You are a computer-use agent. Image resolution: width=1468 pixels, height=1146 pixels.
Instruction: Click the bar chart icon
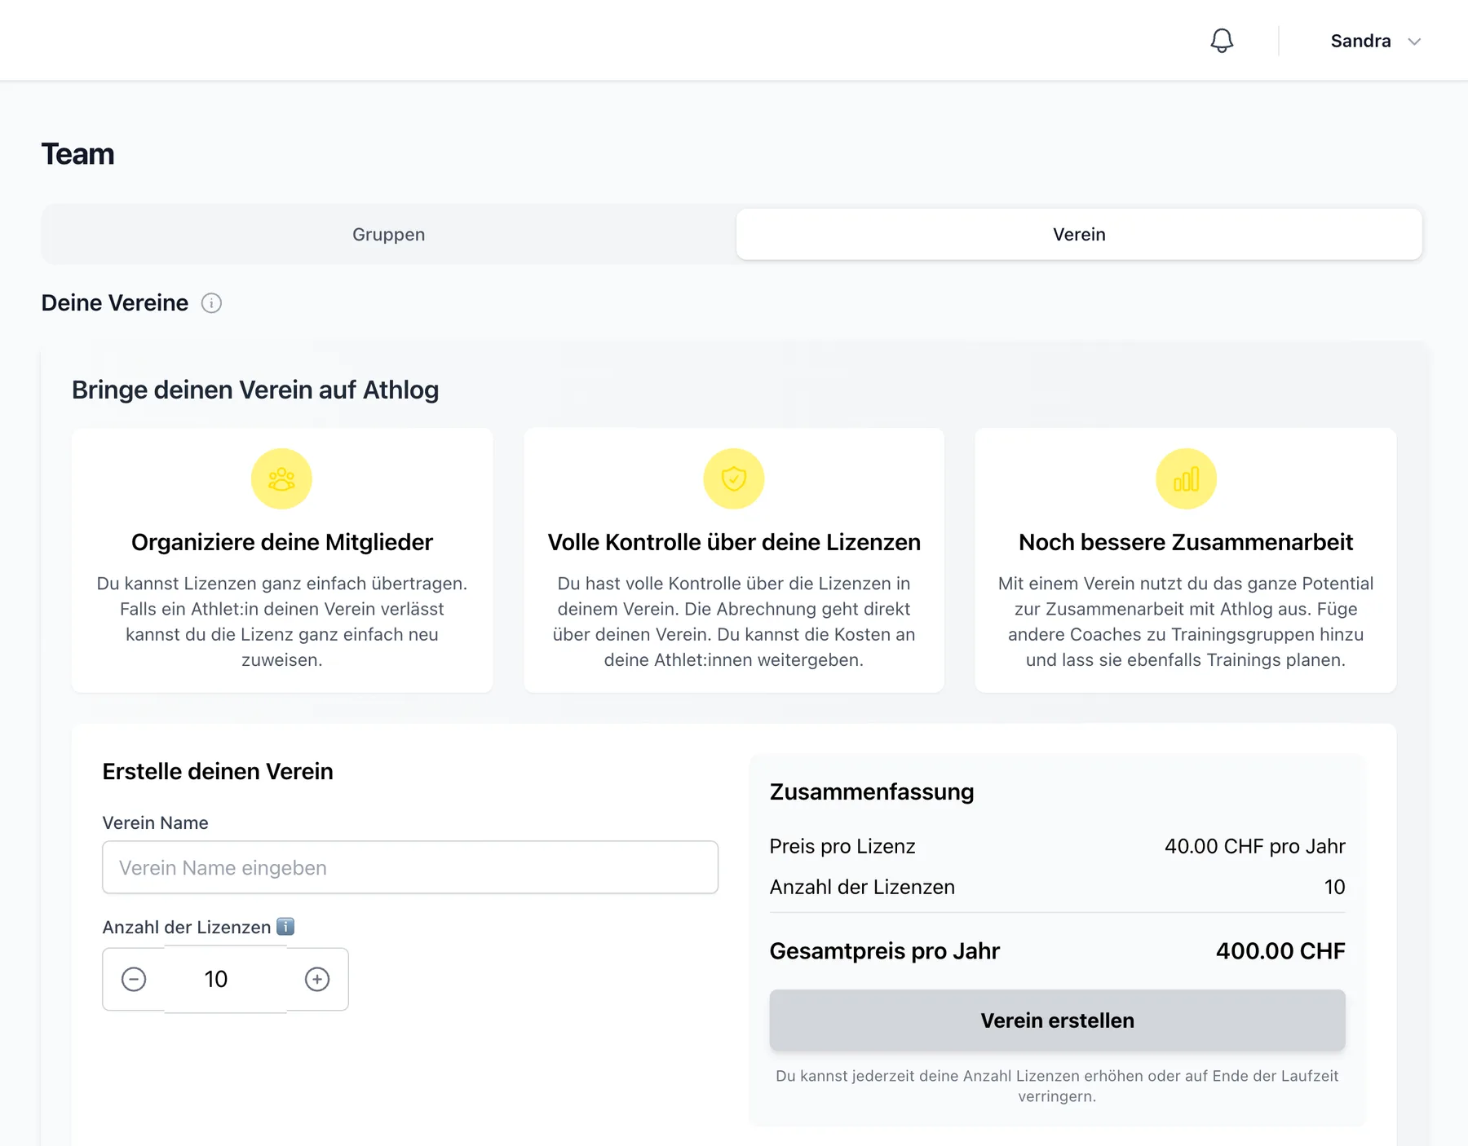point(1186,478)
